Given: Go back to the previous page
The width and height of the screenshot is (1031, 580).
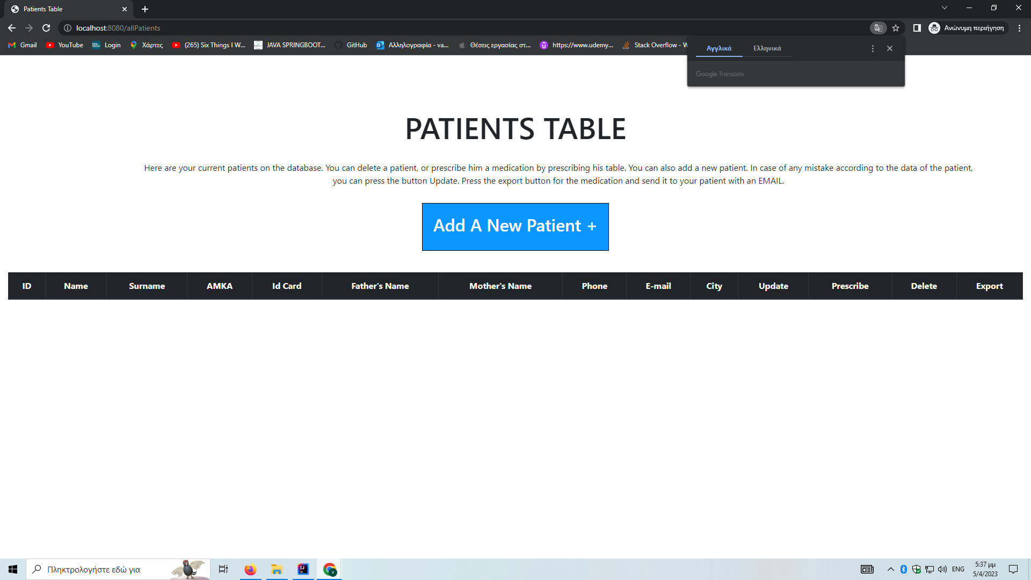Looking at the screenshot, I should 11,28.
